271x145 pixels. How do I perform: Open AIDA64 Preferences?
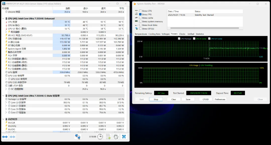[x=220, y=99]
